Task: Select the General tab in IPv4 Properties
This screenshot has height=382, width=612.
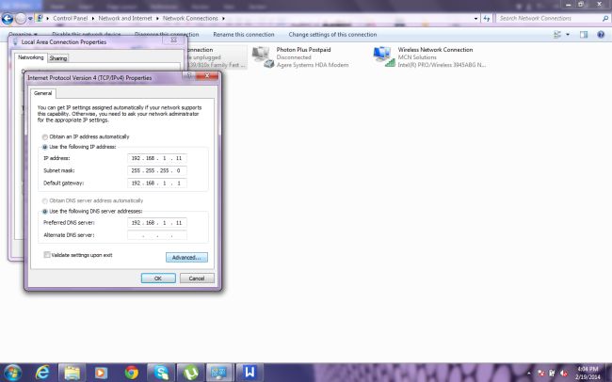Action: click(42, 93)
